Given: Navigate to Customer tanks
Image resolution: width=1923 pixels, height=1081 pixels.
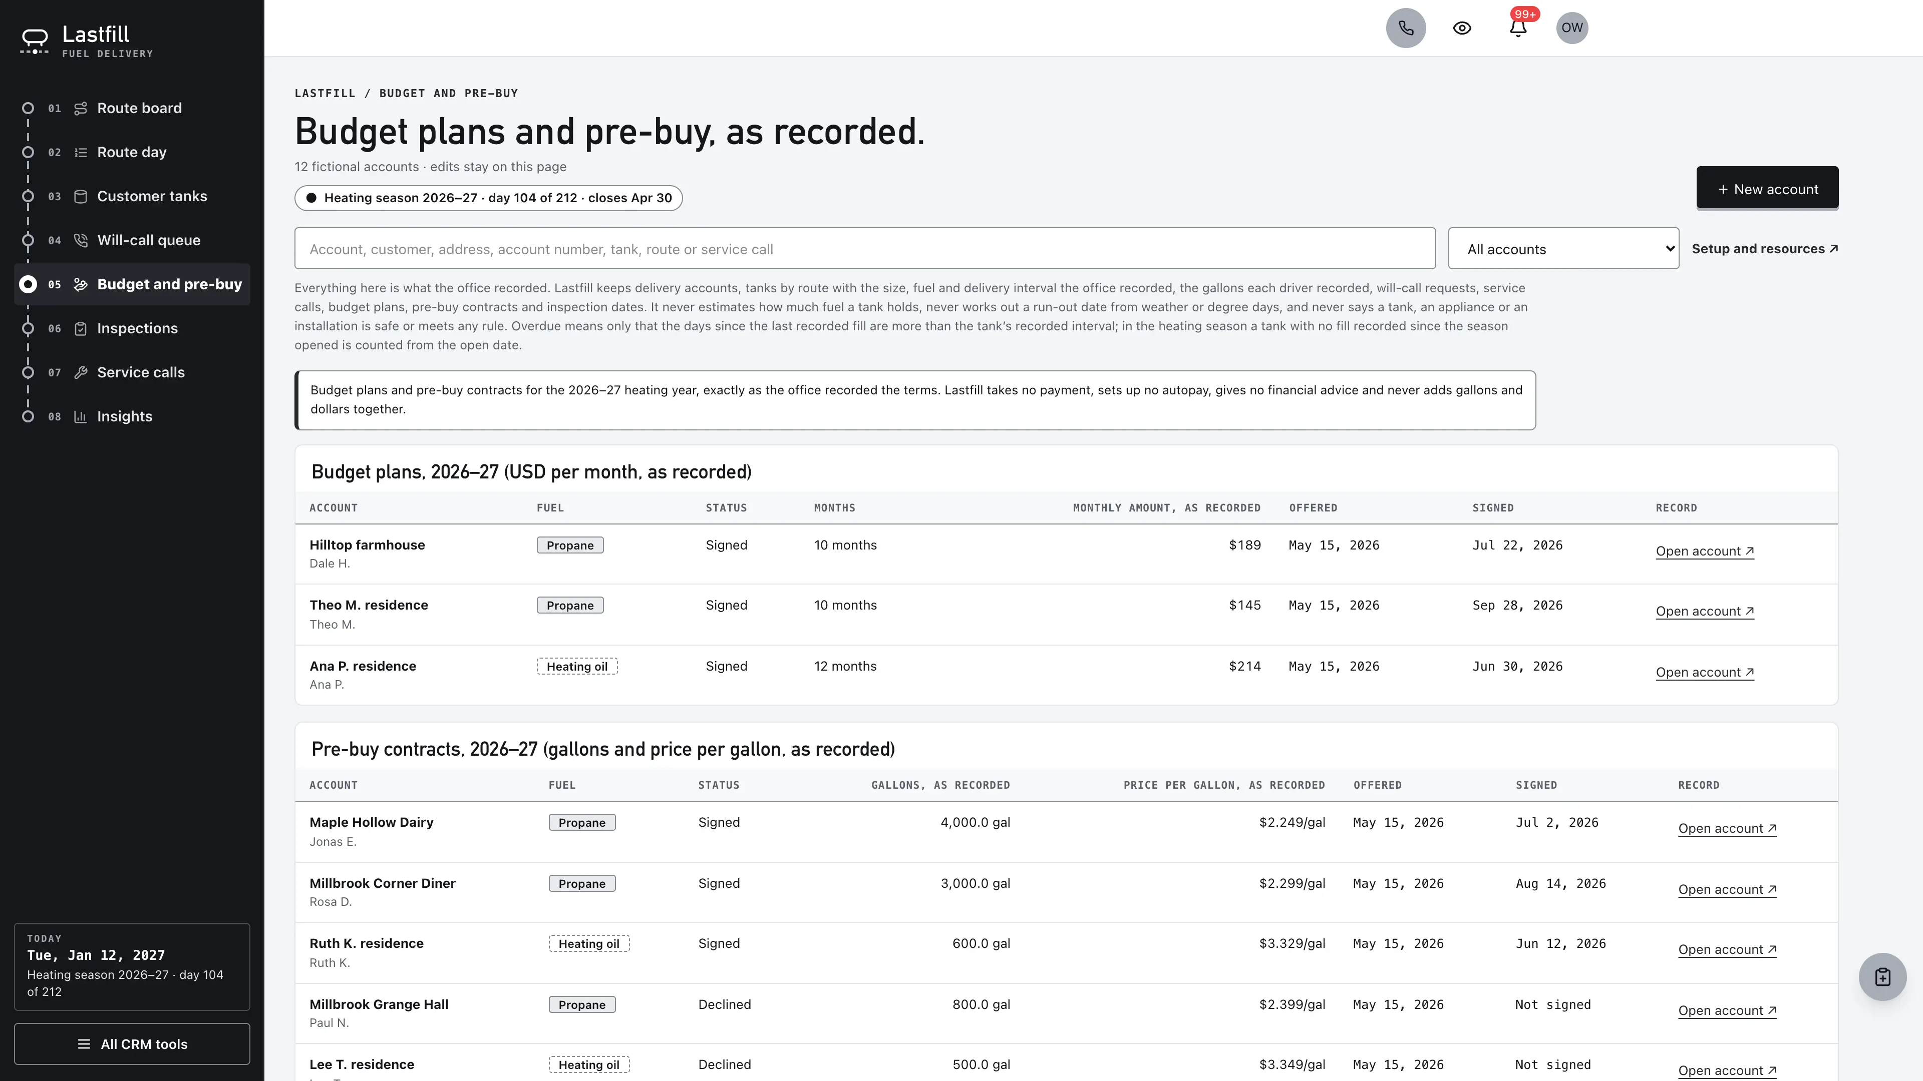Looking at the screenshot, I should point(132,196).
